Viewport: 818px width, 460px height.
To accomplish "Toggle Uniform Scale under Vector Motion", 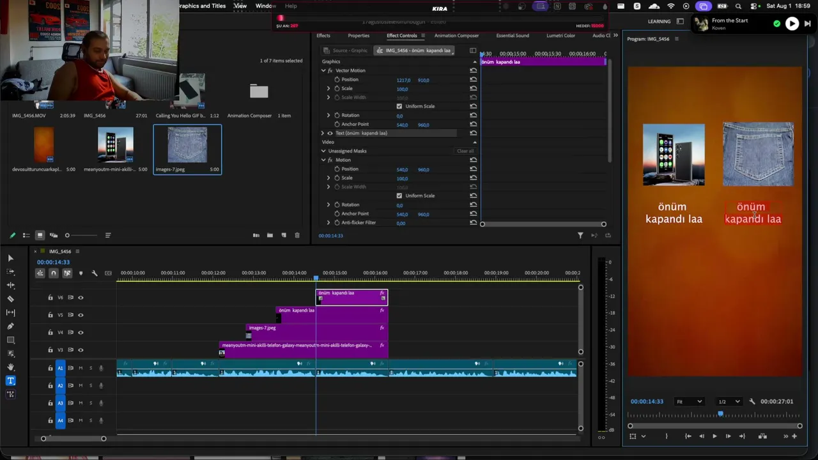I will (399, 106).
